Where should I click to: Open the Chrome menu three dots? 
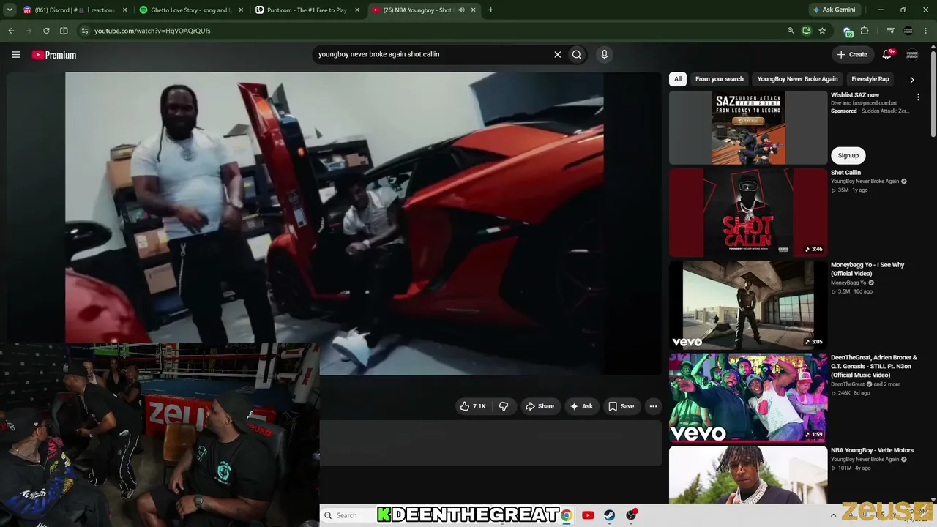pos(927,31)
